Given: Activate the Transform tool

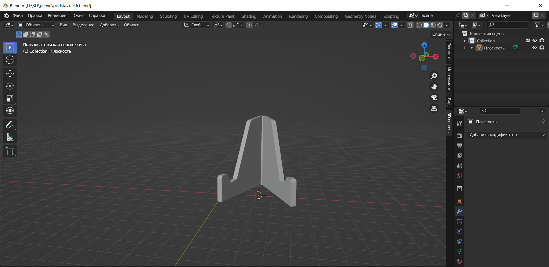Looking at the screenshot, I should pyautogui.click(x=10, y=111).
